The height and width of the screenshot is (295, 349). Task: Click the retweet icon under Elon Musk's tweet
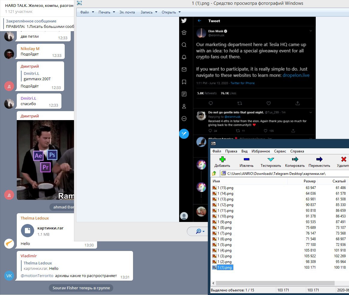239,103
